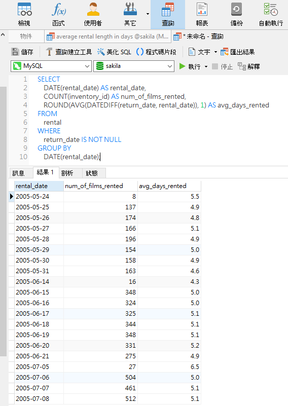Click the 解釋 (Explain) button
The image size is (288, 406).
(249, 66)
